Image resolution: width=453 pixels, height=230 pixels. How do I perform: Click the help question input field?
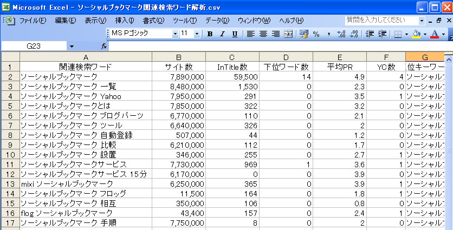pos(381,21)
